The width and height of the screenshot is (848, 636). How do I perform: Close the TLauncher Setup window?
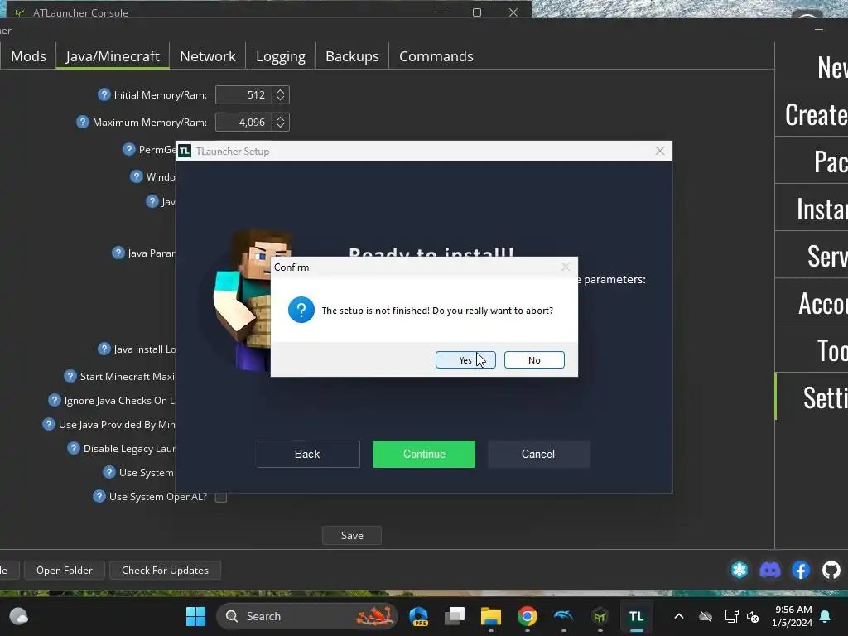[660, 151]
